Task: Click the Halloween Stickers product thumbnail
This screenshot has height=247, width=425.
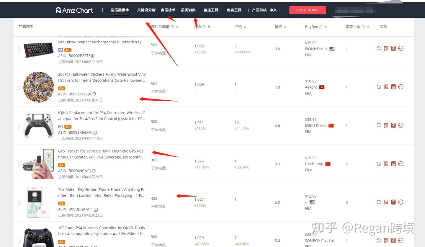Action: (x=39, y=87)
